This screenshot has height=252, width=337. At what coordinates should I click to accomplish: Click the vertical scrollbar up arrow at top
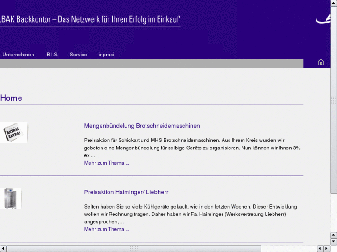pos(333,3)
